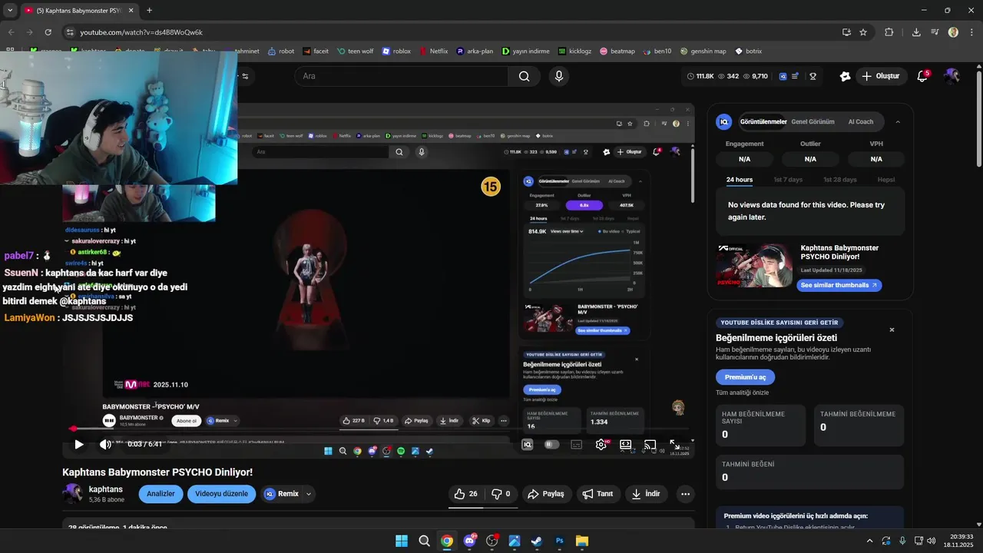Open the Kaphtans video thumbnail in panel

tap(753, 266)
